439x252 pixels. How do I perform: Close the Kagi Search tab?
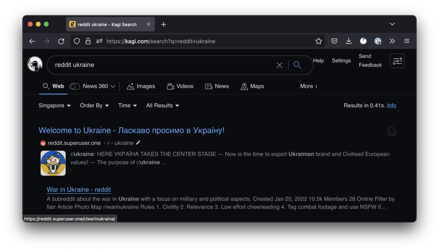tap(148, 24)
